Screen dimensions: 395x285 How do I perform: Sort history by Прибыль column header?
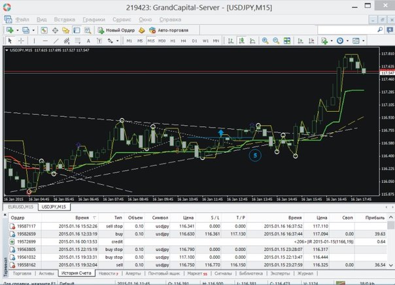(375, 218)
